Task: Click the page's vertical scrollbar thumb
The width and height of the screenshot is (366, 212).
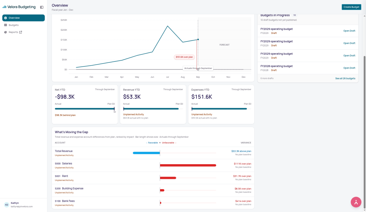Action: (x=364, y=132)
